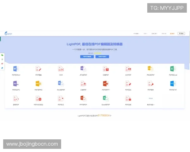Select the PDF to PPT converter icon

pyautogui.click(x=106, y=84)
